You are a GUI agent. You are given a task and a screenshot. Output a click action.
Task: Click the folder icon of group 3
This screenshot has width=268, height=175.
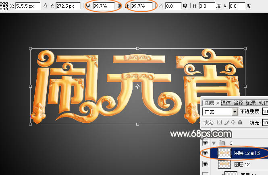222,142
